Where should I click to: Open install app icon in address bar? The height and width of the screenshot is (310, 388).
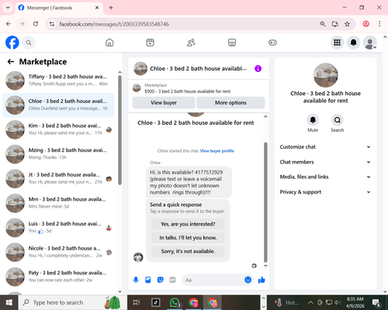click(335, 24)
